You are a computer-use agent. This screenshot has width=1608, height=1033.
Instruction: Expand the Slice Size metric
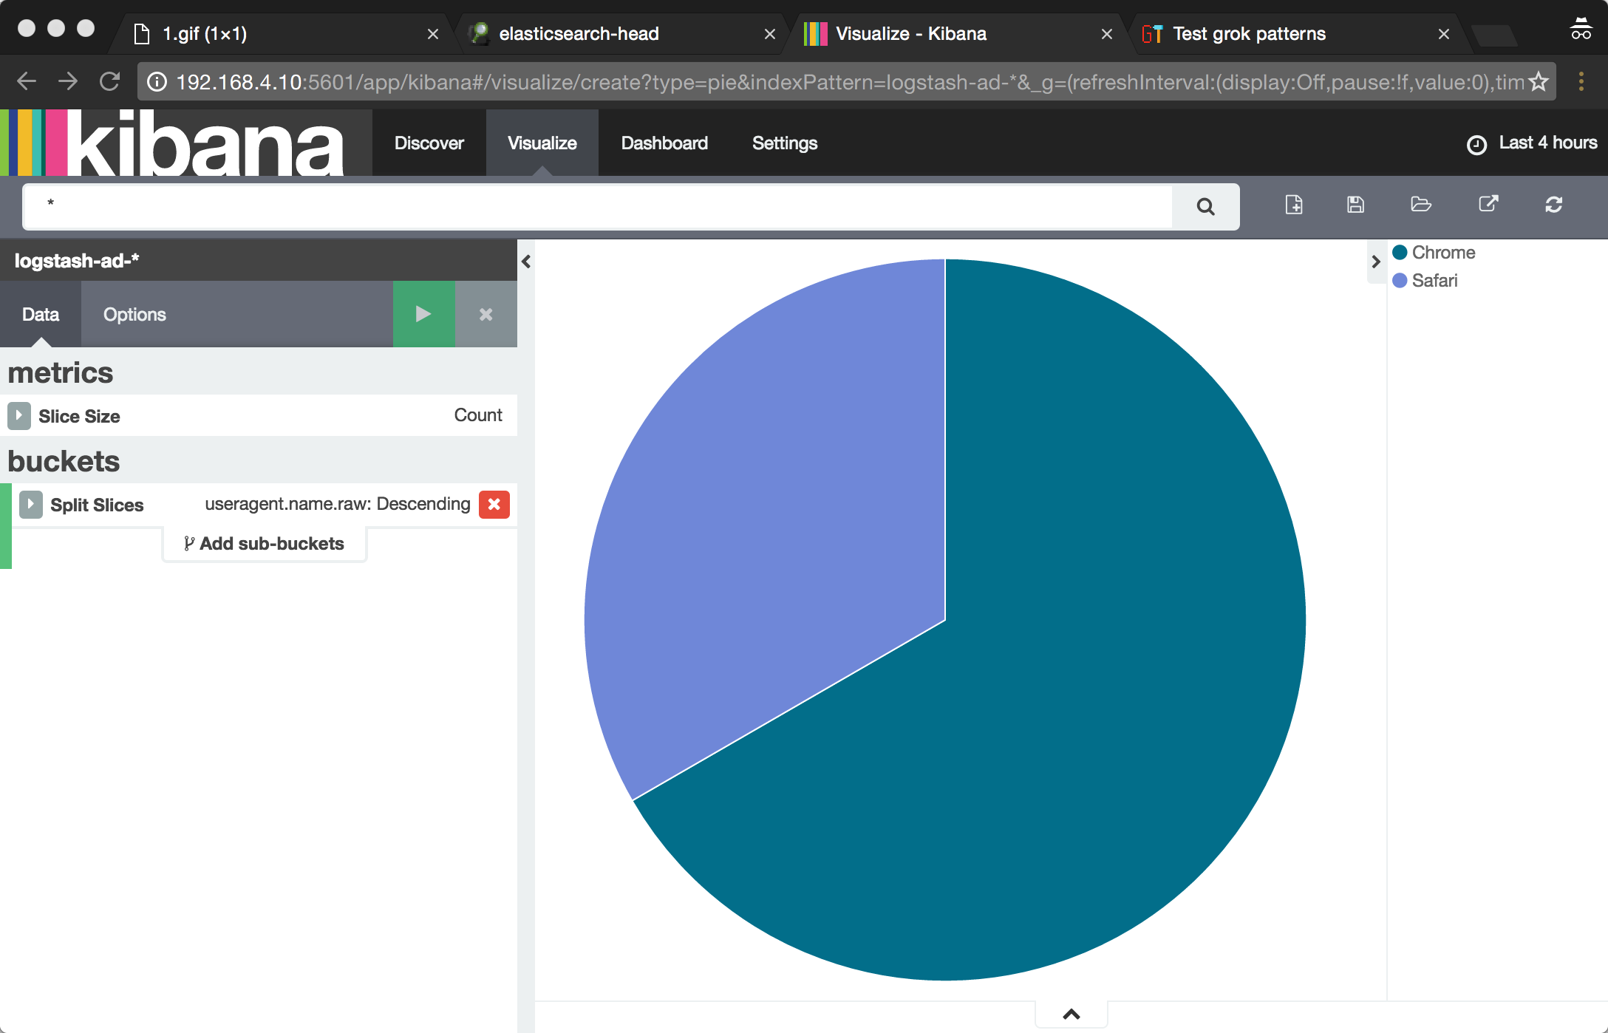[x=19, y=416]
